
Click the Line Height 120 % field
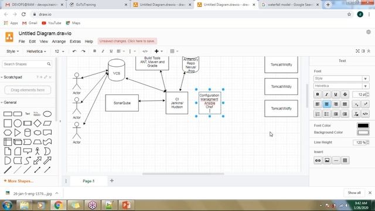[359, 142]
